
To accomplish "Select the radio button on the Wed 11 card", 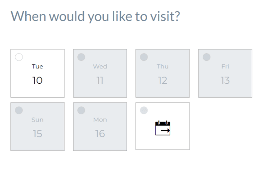I will pyautogui.click(x=81, y=57).
